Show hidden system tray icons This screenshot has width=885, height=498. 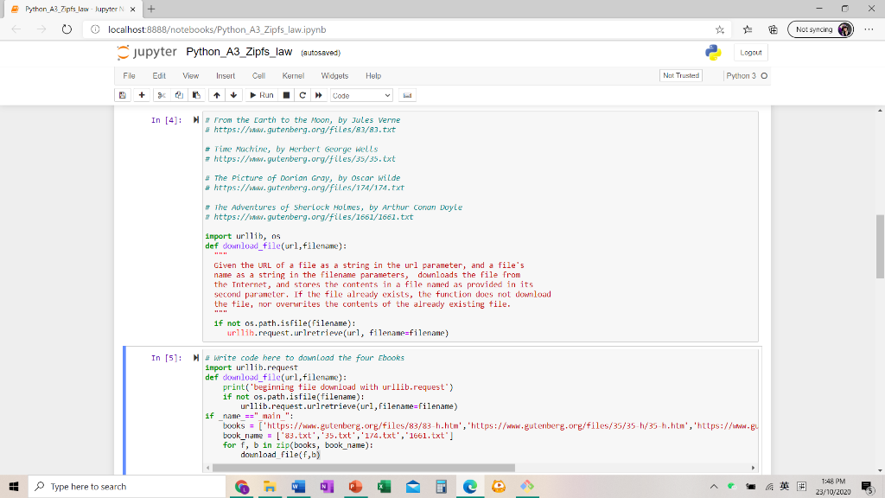714,486
